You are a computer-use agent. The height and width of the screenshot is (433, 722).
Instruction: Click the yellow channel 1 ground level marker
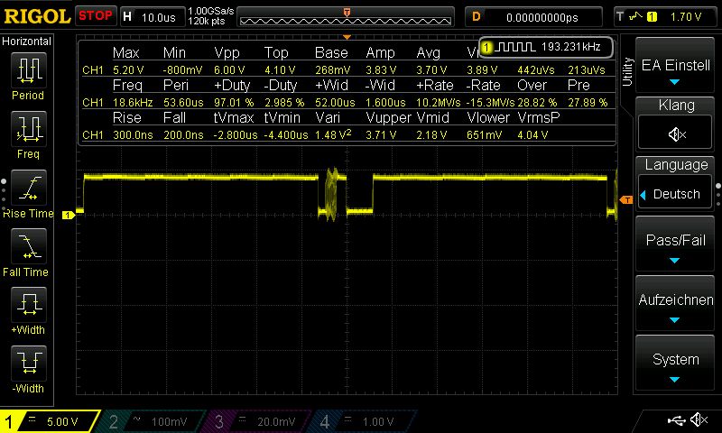pos(68,215)
